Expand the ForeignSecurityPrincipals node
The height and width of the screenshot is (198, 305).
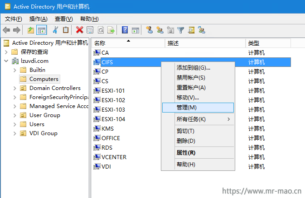pos(15,97)
